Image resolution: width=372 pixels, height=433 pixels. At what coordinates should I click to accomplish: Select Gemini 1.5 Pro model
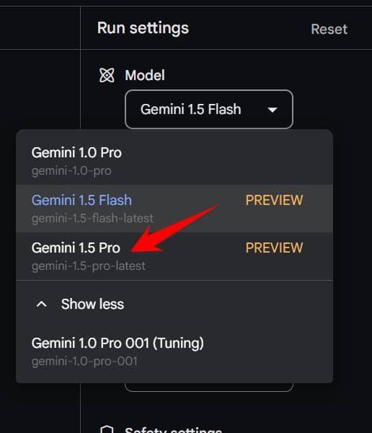[174, 256]
